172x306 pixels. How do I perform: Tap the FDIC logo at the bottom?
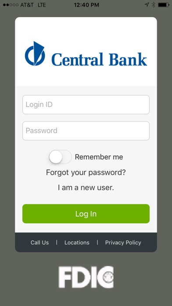point(86,277)
